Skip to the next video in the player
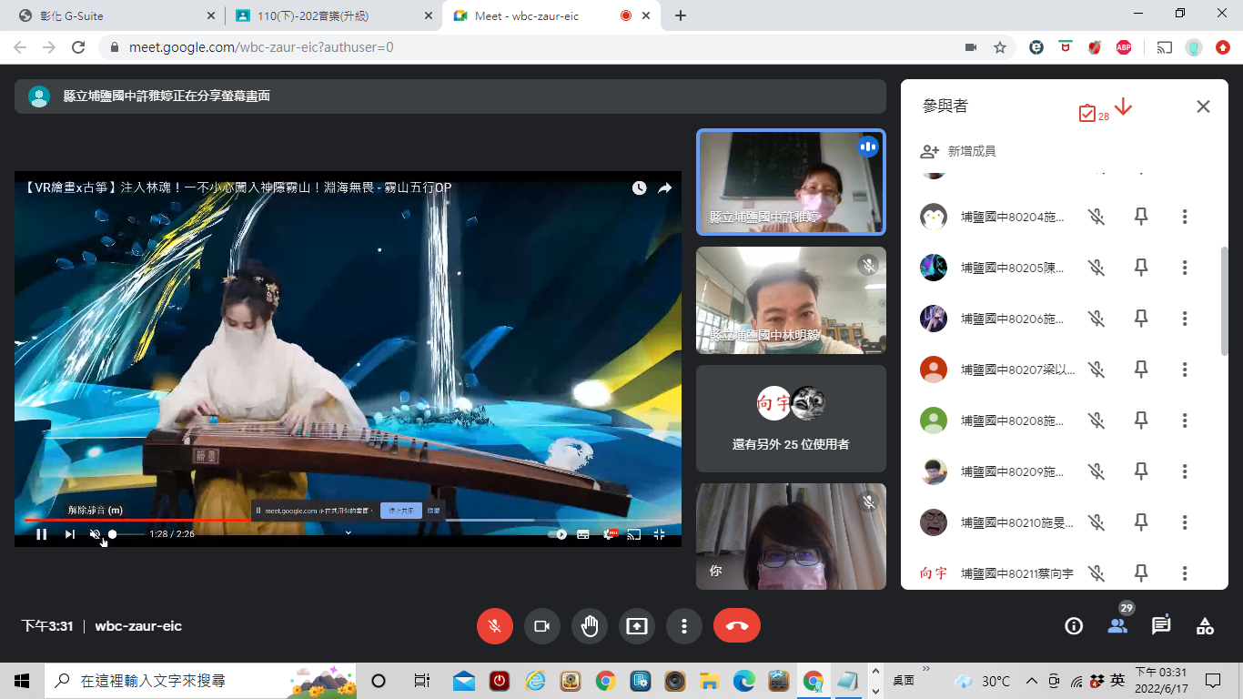The width and height of the screenshot is (1243, 699). click(70, 534)
